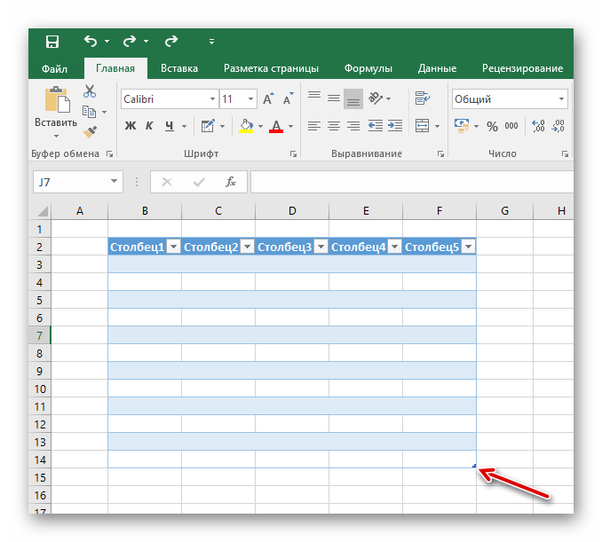Click the Столбец2 header cell text
Screen dimensions: 602x542
(211, 247)
